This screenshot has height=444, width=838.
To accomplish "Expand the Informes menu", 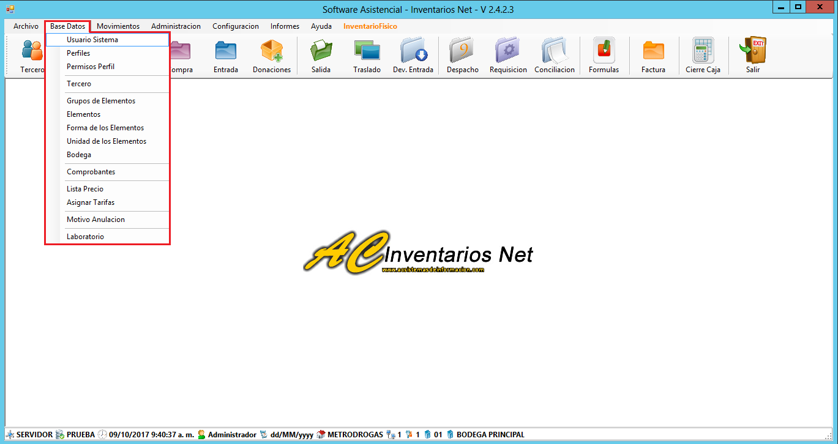I will pos(285,26).
